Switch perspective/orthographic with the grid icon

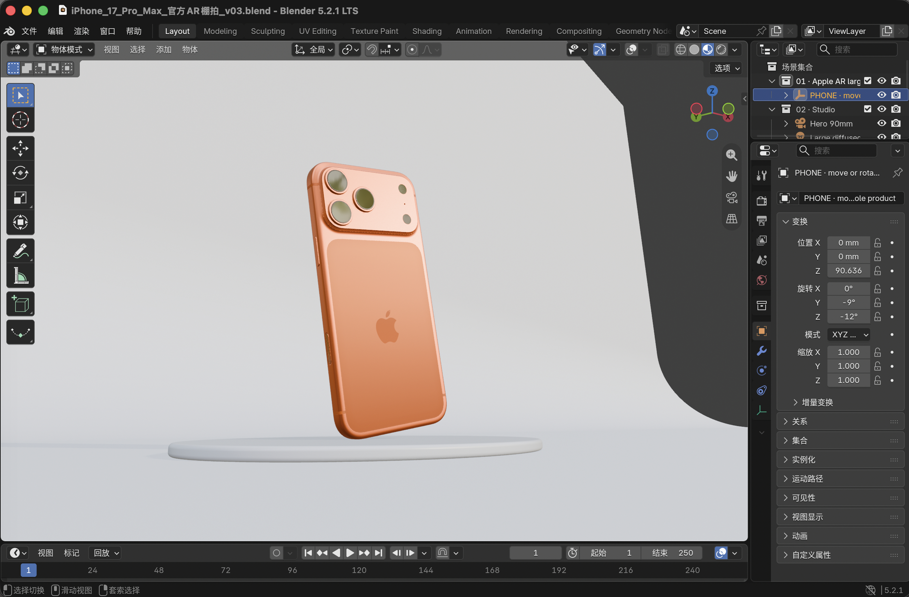(x=731, y=219)
